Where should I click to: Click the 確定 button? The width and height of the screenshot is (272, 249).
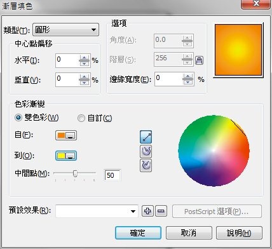pos(138,233)
